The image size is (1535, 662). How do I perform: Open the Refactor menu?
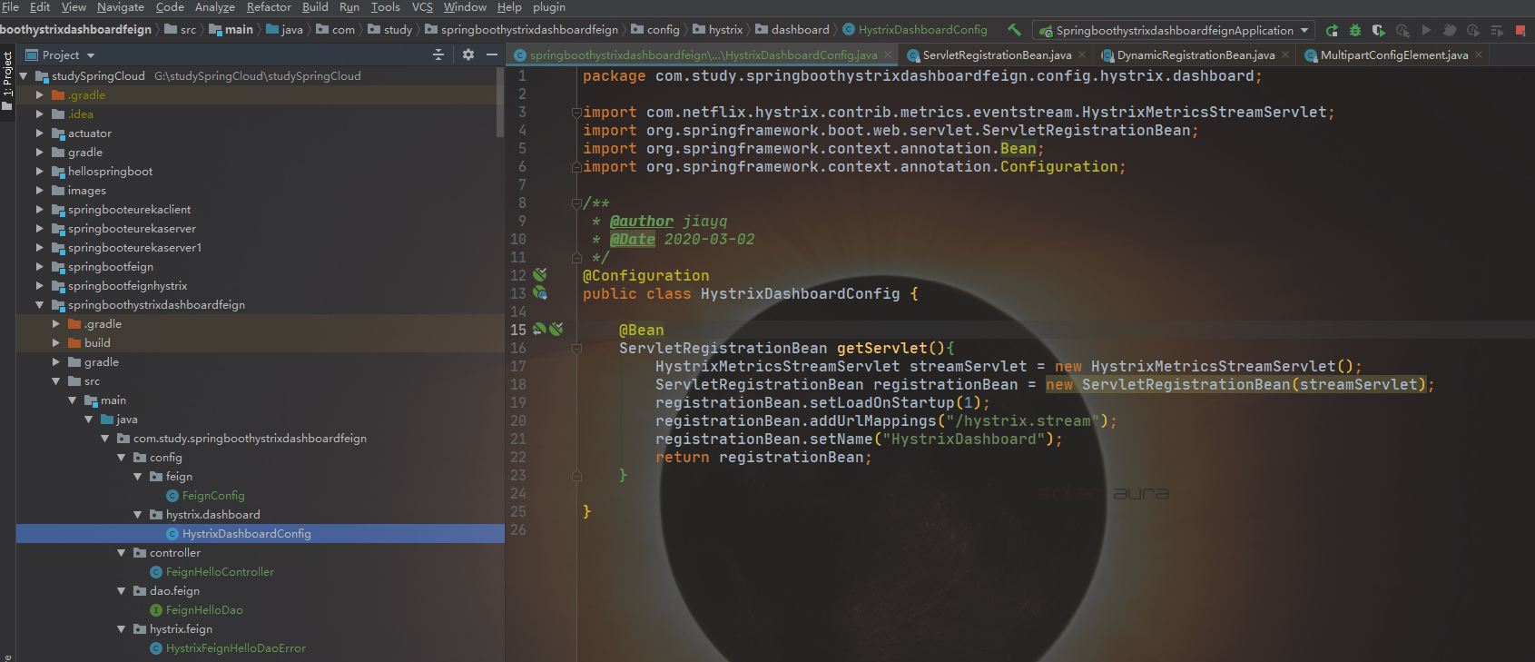pos(269,7)
